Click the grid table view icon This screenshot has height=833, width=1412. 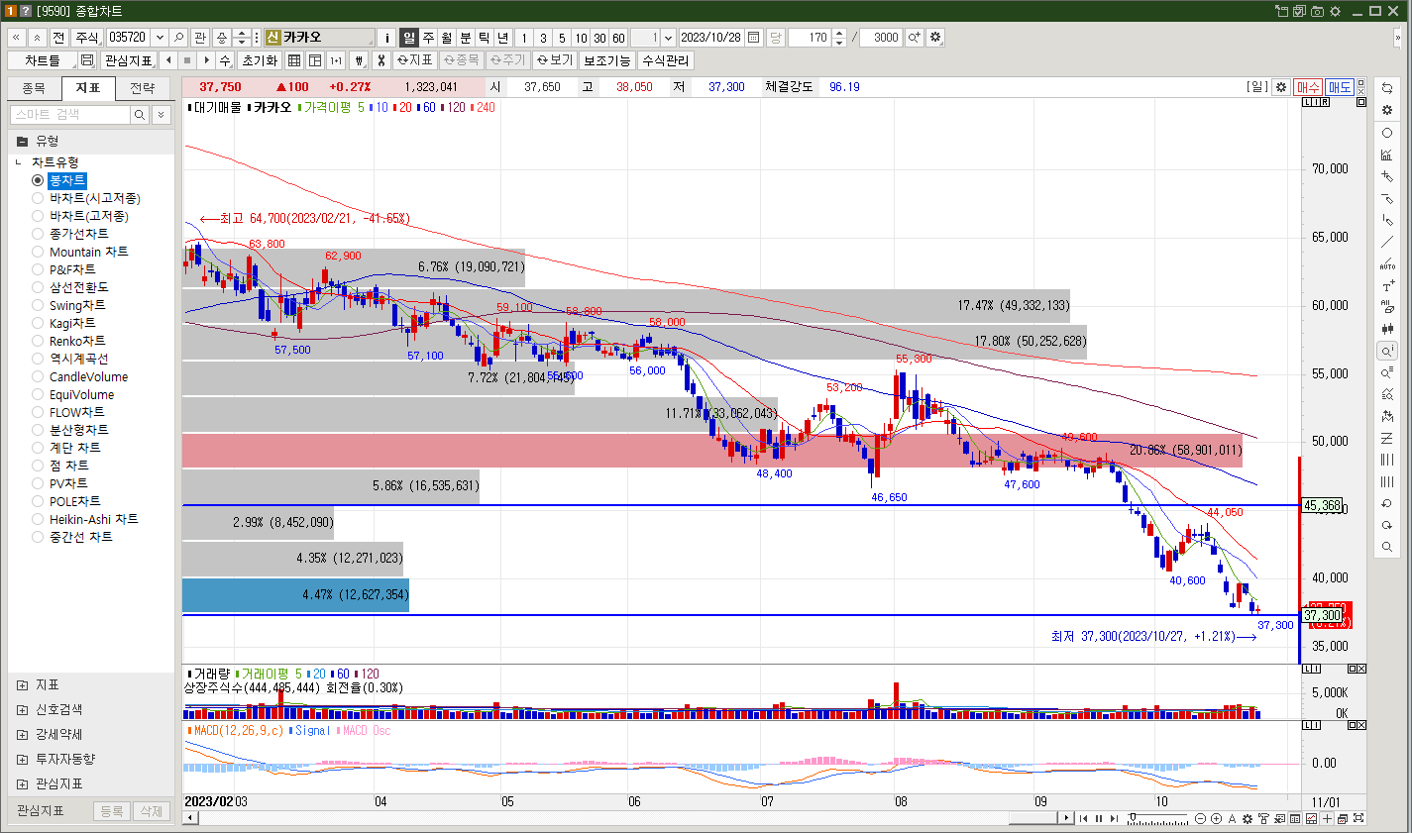294,60
